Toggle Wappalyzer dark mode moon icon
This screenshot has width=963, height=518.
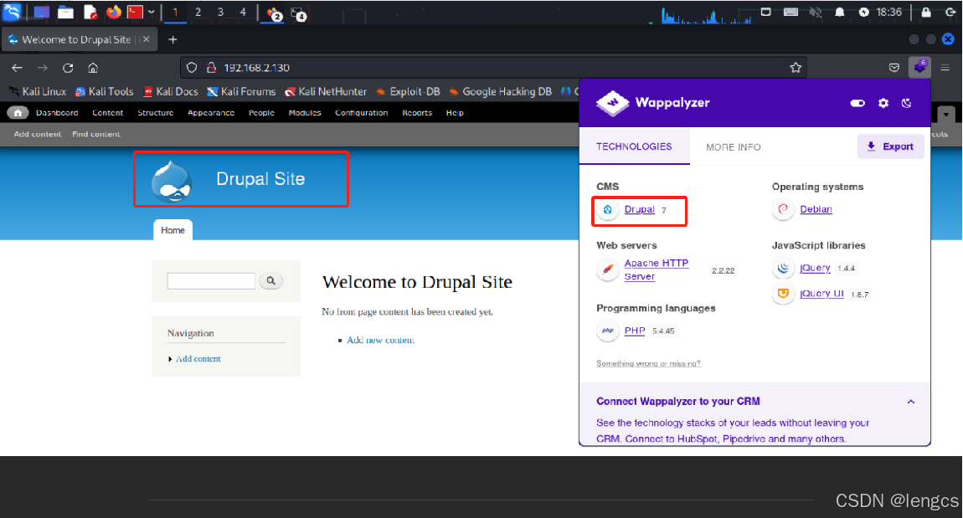click(x=907, y=103)
